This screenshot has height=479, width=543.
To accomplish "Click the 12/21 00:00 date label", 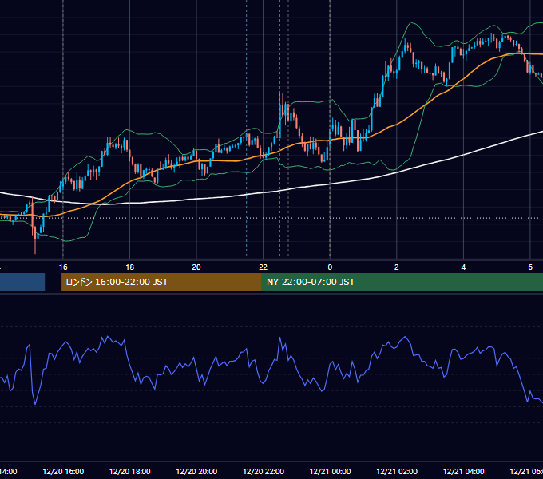I will point(330,471).
